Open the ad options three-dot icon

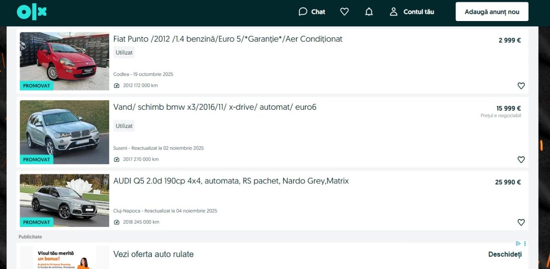pos(525,243)
